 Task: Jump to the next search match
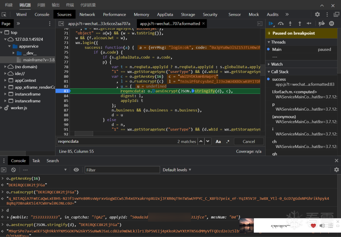coord(208,141)
